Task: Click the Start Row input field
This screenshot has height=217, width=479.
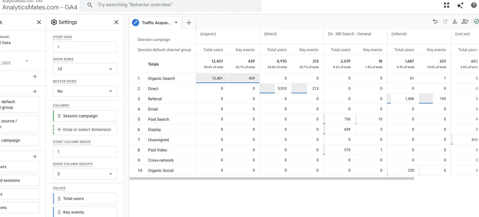Action: [x=85, y=47]
